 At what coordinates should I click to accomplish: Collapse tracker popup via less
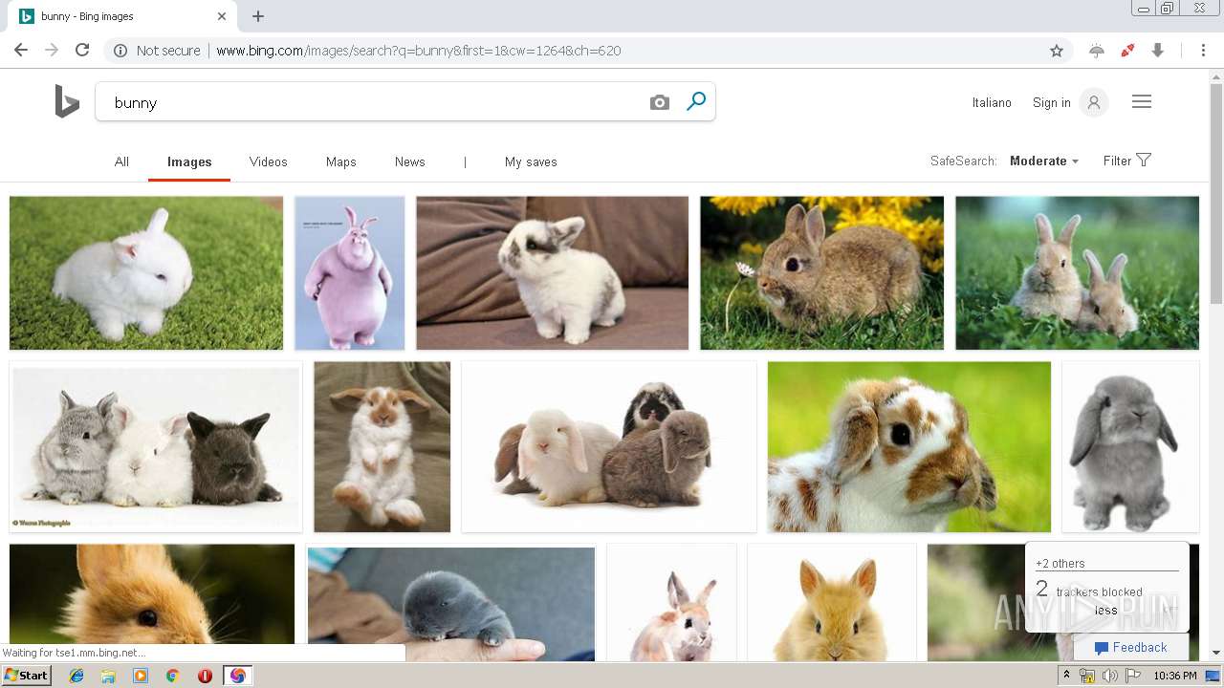pyautogui.click(x=1105, y=610)
